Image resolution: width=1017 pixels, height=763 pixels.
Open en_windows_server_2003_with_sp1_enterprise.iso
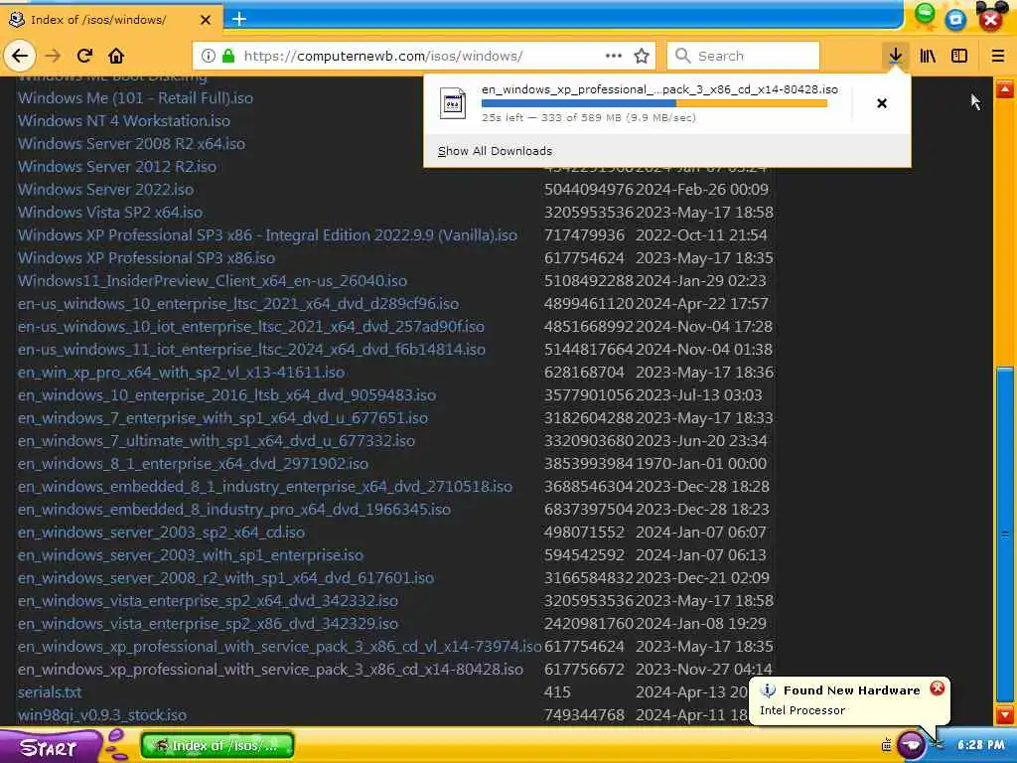pos(190,555)
